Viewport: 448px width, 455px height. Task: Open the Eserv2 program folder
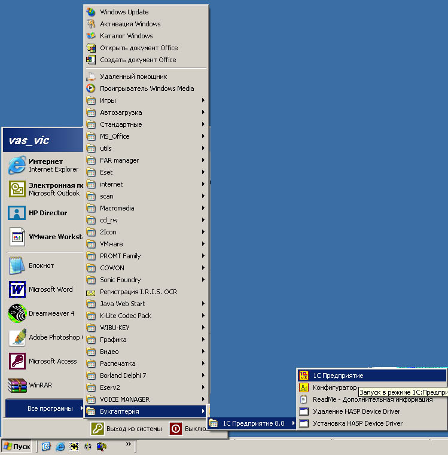[146, 387]
